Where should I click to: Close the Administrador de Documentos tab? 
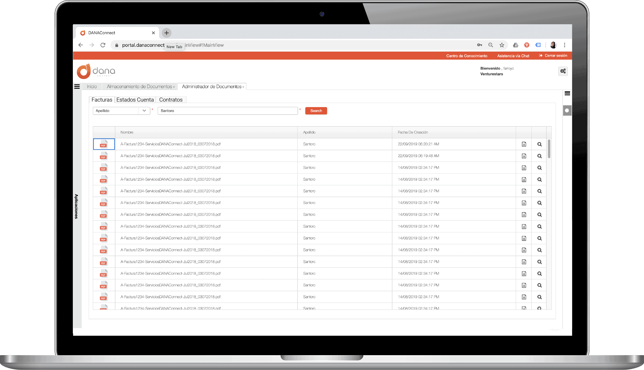pyautogui.click(x=243, y=87)
